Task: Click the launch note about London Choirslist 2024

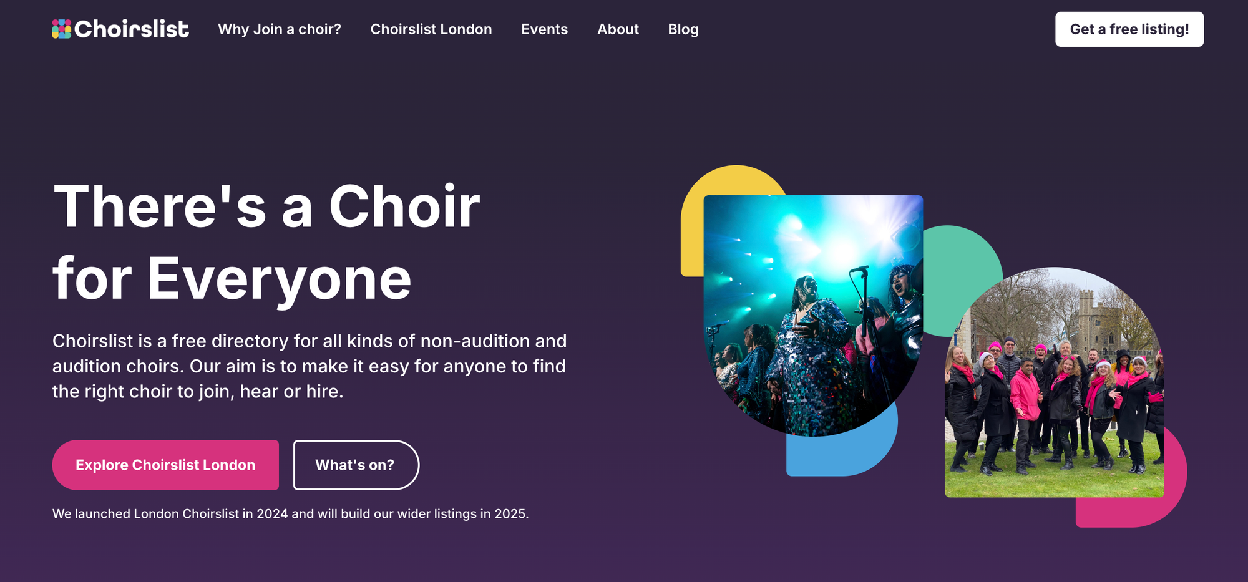Action: point(291,514)
